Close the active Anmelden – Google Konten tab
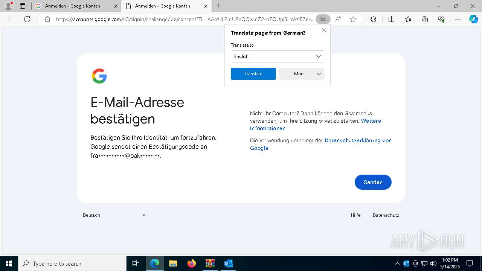The width and height of the screenshot is (482, 271). click(206, 6)
